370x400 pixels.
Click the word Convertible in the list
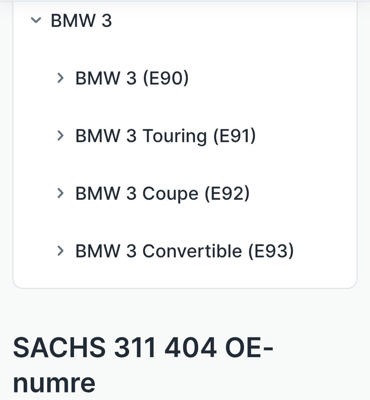click(192, 251)
